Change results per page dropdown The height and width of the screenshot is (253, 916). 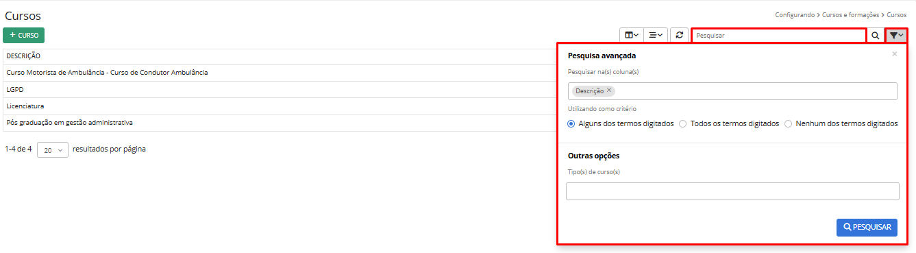click(53, 149)
